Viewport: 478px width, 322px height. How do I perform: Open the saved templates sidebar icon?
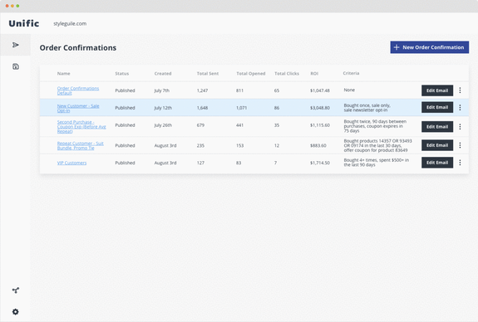(16, 66)
